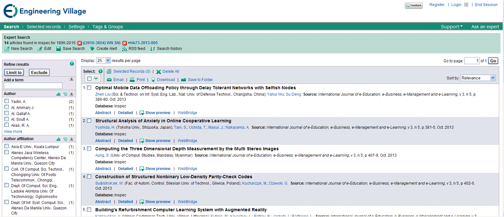
Task: Create Alert for this search
Action: pyautogui.click(x=104, y=49)
